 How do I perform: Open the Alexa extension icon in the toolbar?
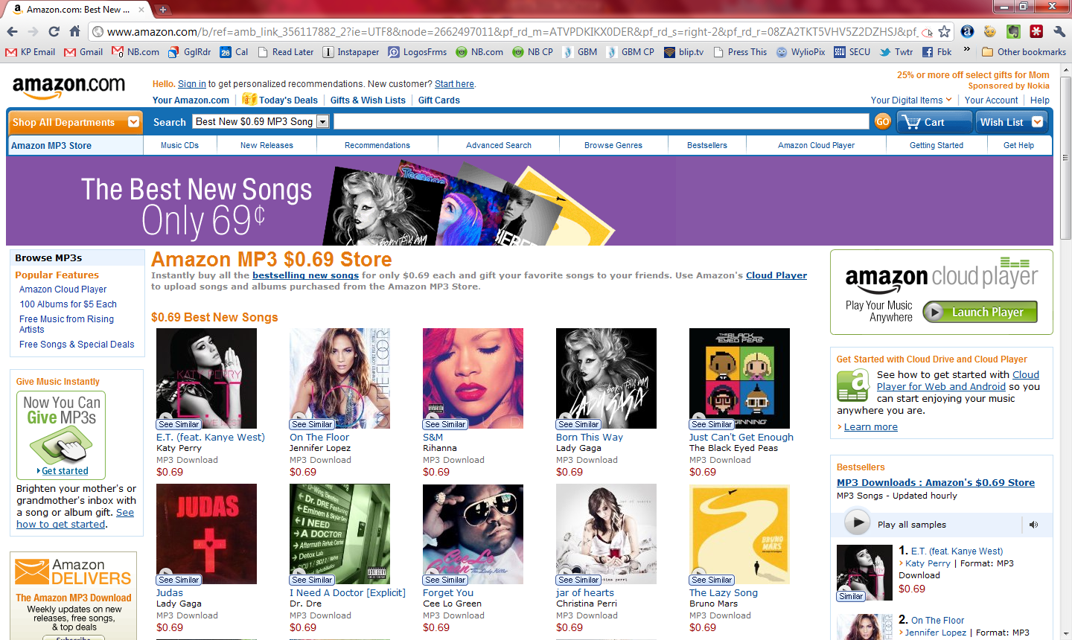(x=967, y=31)
